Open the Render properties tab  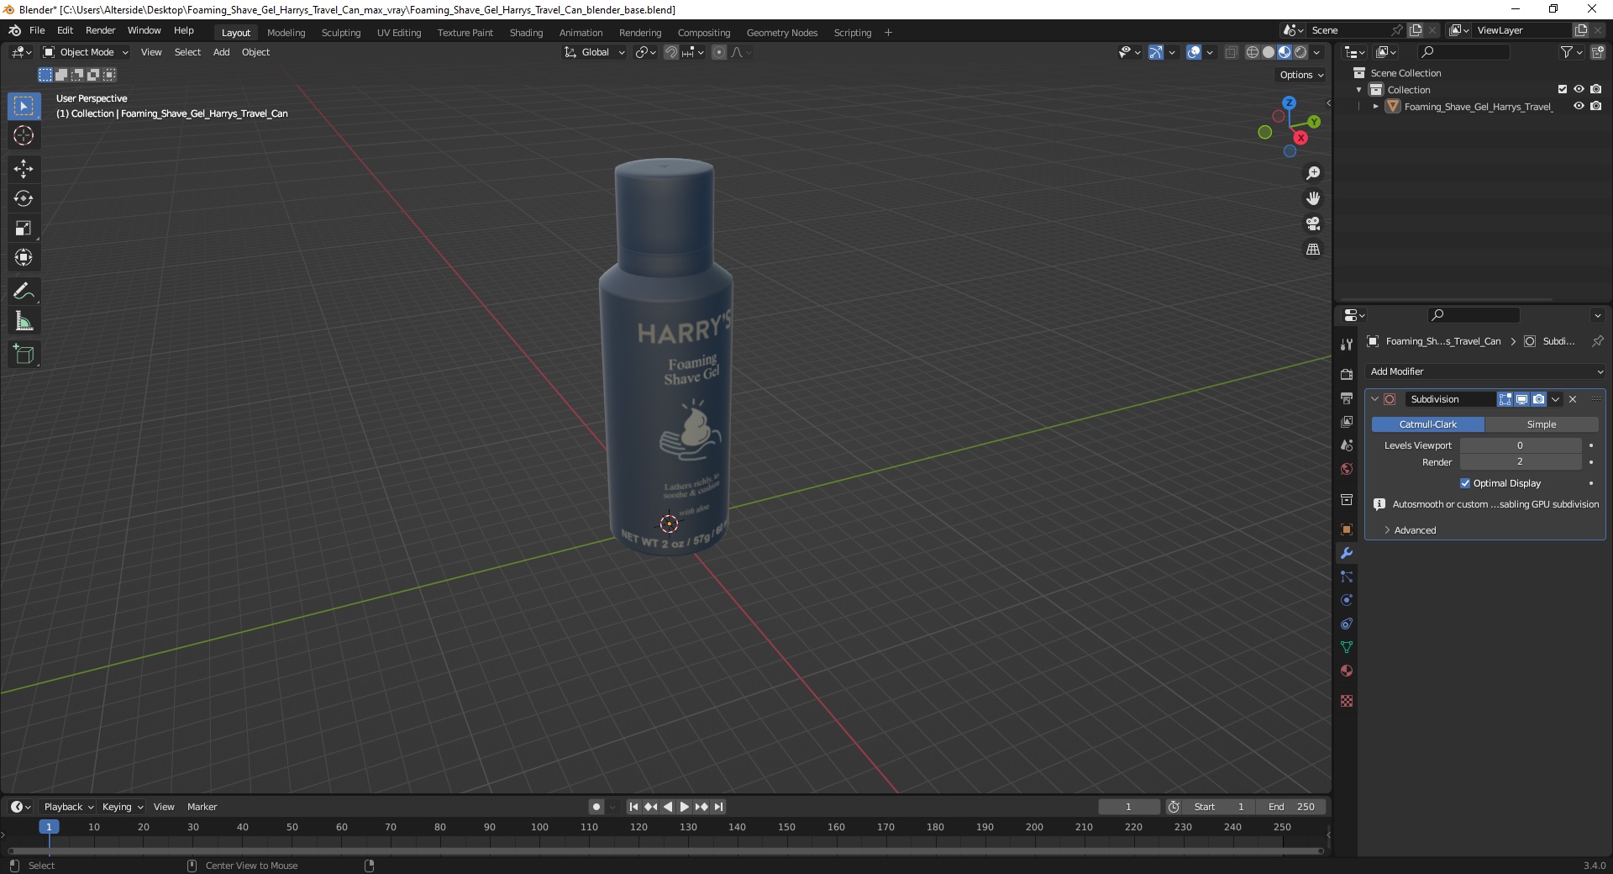pyautogui.click(x=1347, y=374)
